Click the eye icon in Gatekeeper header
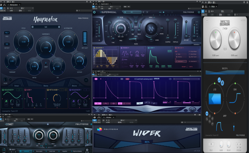 coord(122,79)
